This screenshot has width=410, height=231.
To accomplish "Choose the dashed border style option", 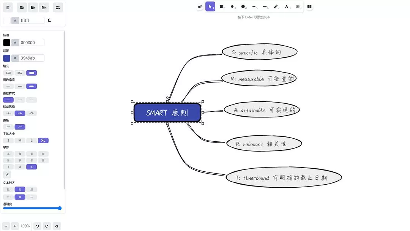I will (20, 100).
